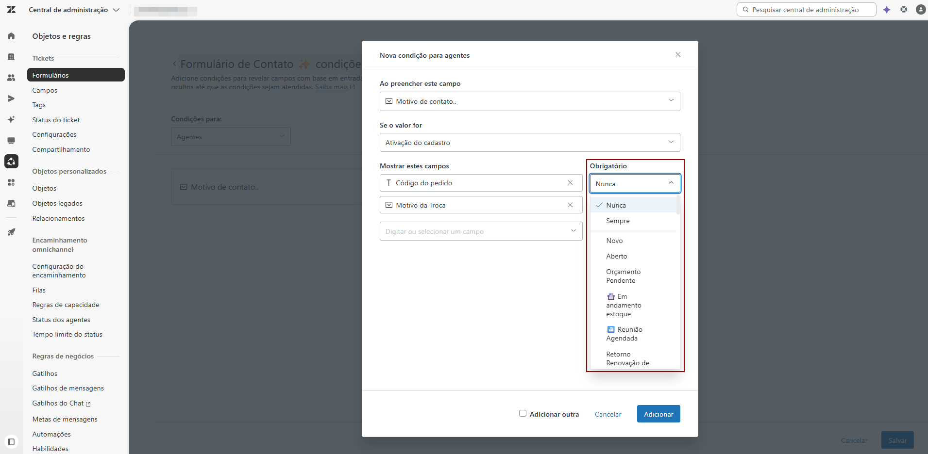The width and height of the screenshot is (928, 454).
Task: Select the Sempre option
Action: tap(634, 221)
